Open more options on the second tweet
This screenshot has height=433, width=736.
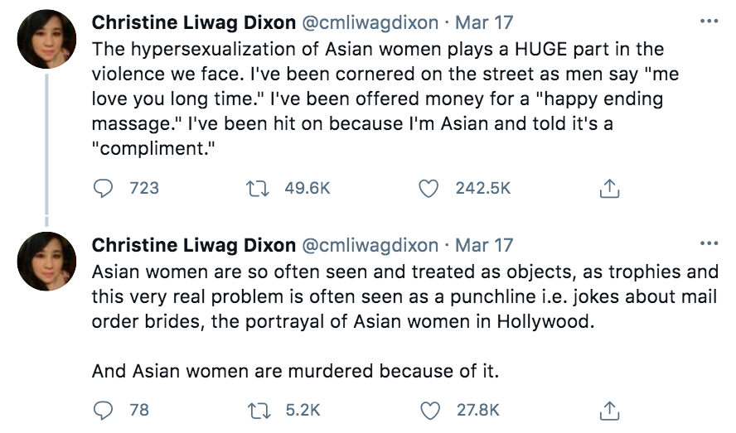[709, 244]
